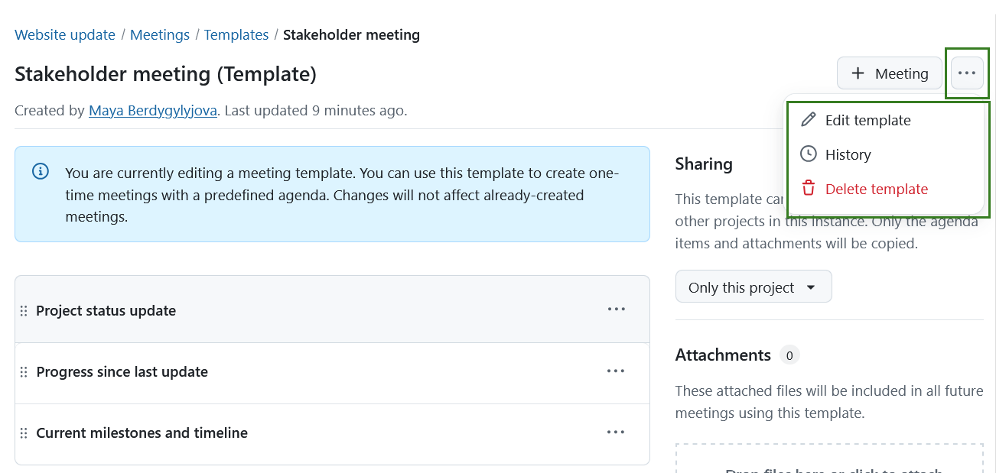Select Edit template from the menu
The image size is (996, 473).
pyautogui.click(x=867, y=120)
